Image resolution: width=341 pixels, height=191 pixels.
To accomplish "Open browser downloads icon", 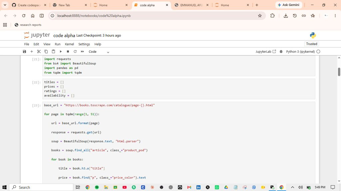I will tap(286, 16).
